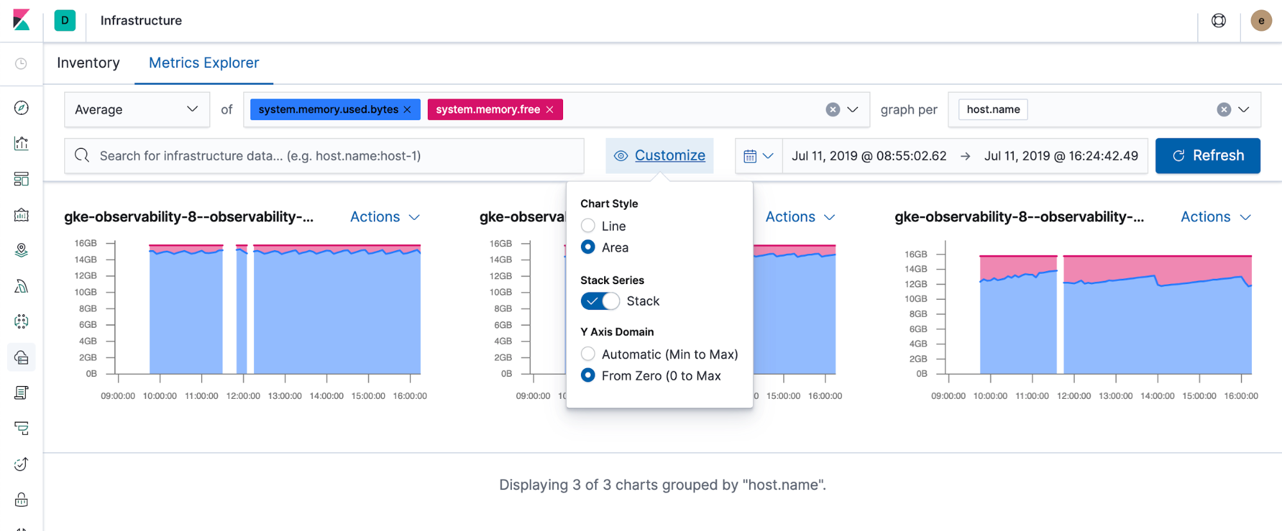This screenshot has height=531, width=1282.
Task: Click the right chart title gke-observability-8
Action: pos(1019,217)
